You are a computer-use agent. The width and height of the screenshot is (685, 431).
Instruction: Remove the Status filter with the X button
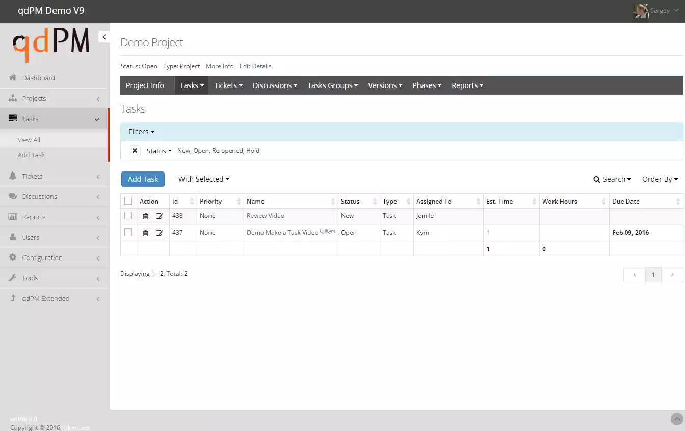(135, 150)
